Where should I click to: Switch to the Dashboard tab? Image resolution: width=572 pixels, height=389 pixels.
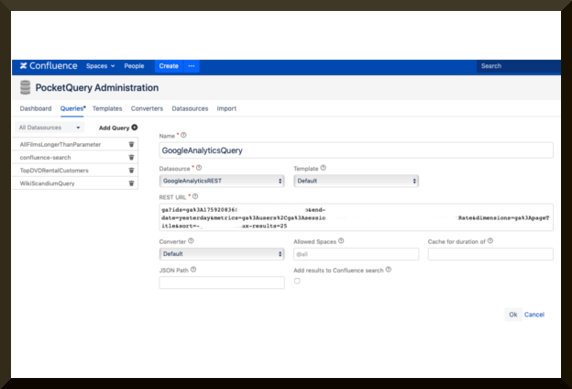[x=36, y=108]
